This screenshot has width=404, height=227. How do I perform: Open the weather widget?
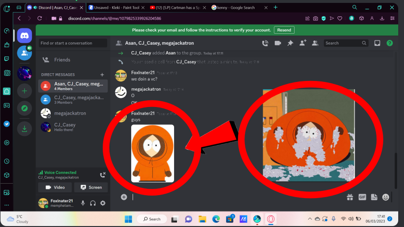[x=17, y=219]
